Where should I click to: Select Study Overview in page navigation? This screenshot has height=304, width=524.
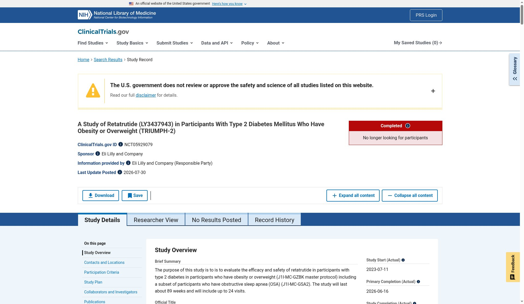click(97, 253)
